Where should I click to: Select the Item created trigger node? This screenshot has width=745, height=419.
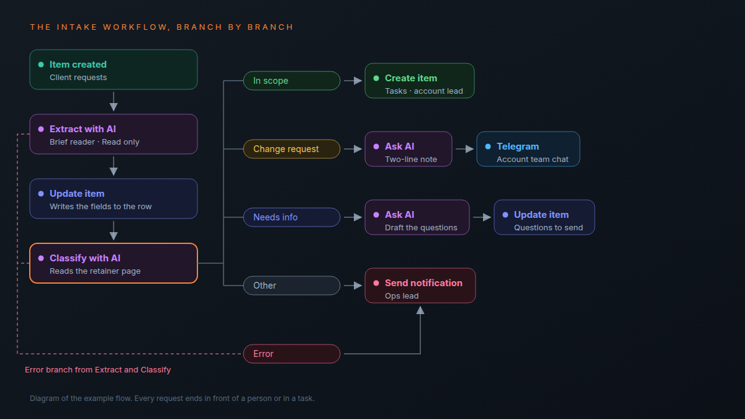(114, 70)
